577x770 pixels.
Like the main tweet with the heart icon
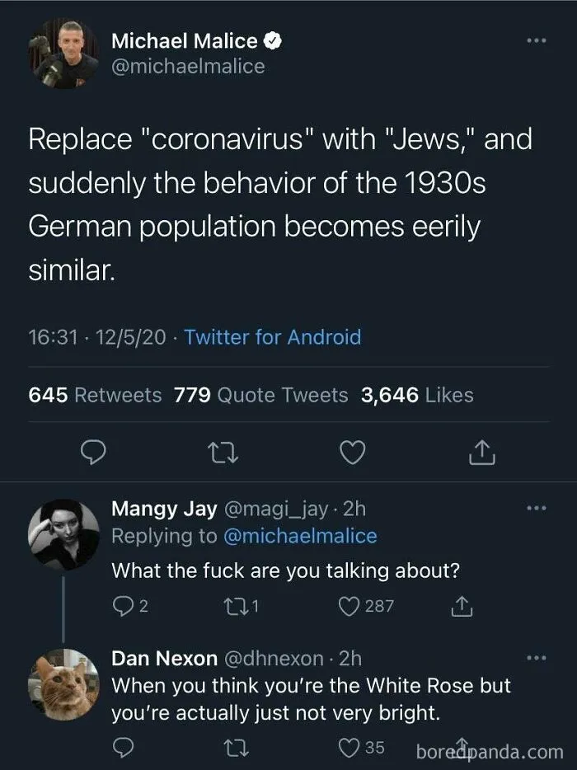click(x=353, y=453)
